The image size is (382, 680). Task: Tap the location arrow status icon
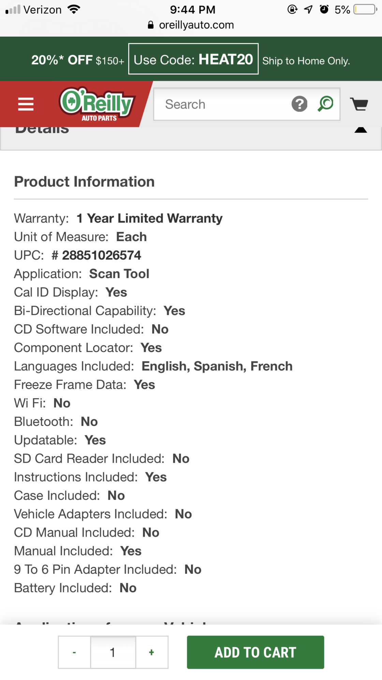click(308, 9)
